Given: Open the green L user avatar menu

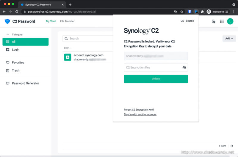Looking at the screenshot, I should point(230,21).
